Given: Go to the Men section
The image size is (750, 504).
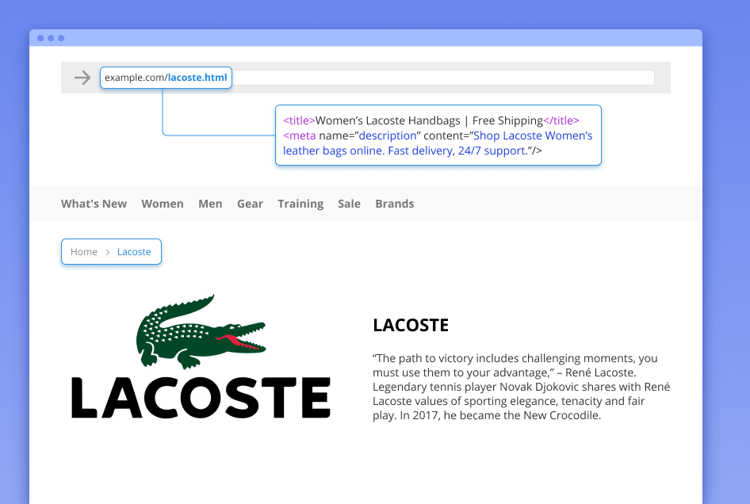Looking at the screenshot, I should pos(210,204).
